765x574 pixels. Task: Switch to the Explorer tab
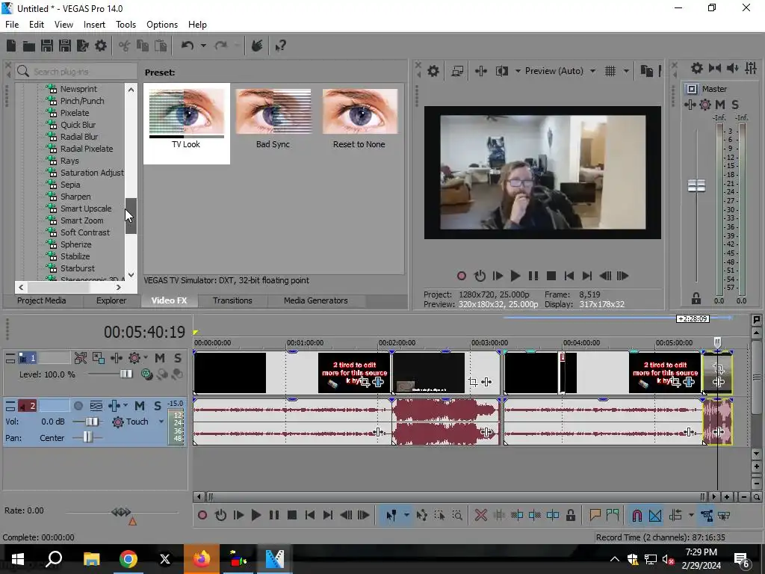(111, 300)
